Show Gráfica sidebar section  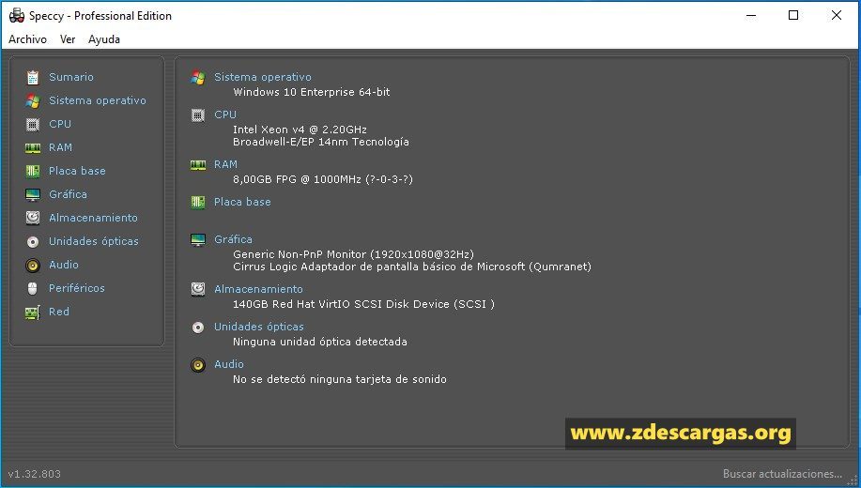[x=69, y=194]
